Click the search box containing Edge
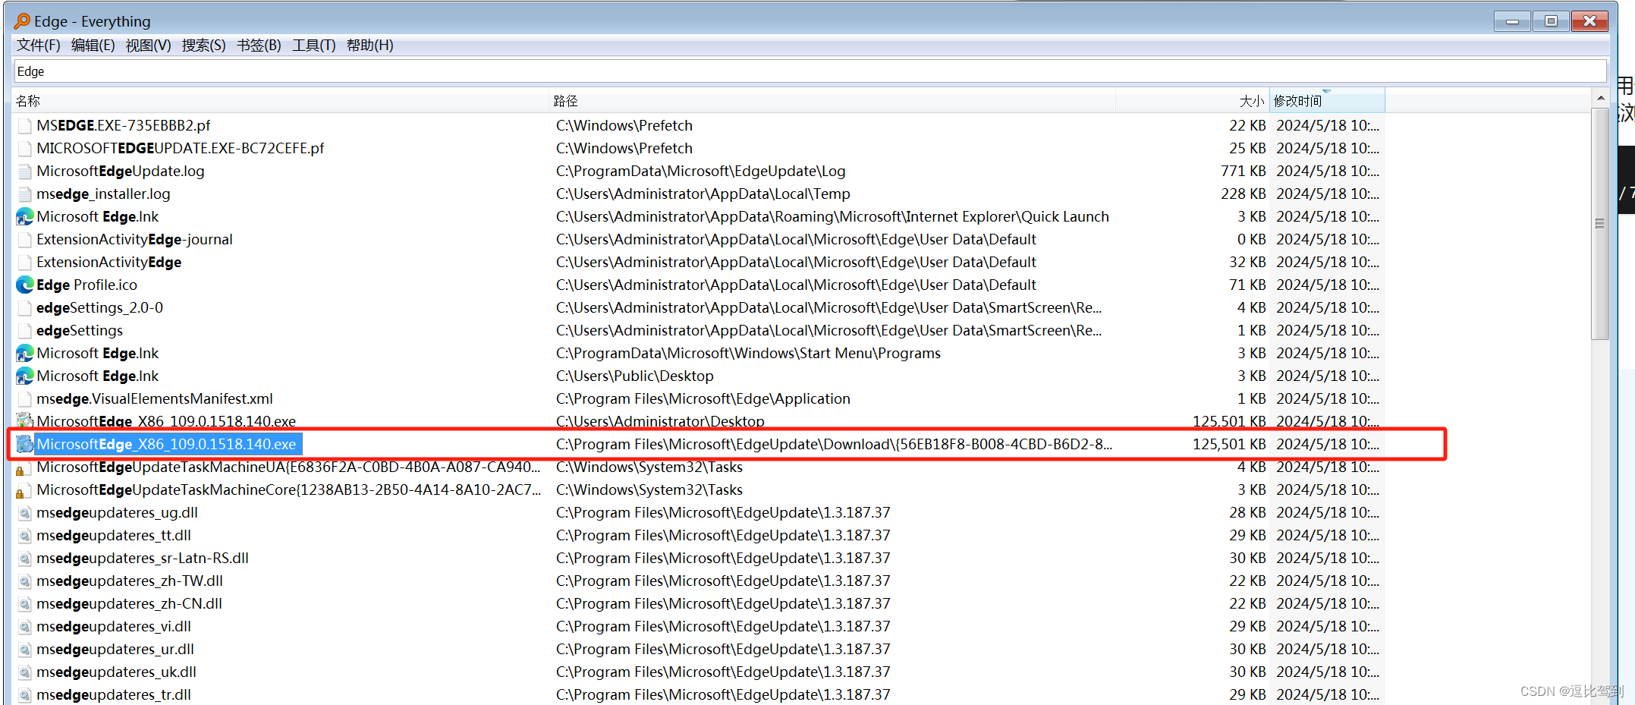This screenshot has width=1635, height=705. click(810, 71)
